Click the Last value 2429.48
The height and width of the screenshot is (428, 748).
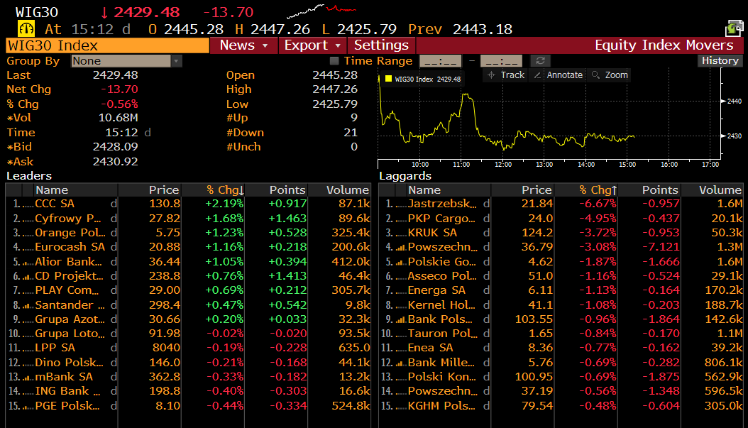(x=115, y=75)
